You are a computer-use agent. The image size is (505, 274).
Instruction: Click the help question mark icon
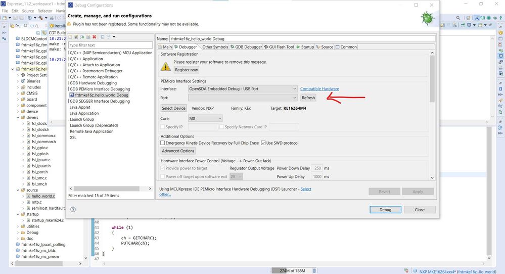tap(73, 209)
